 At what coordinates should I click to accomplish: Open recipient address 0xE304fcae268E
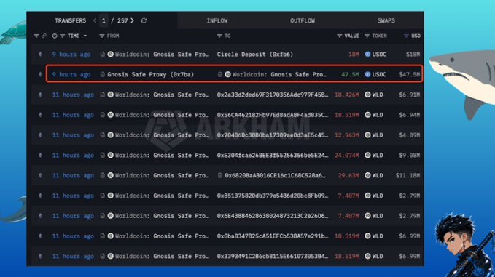[x=273, y=155]
